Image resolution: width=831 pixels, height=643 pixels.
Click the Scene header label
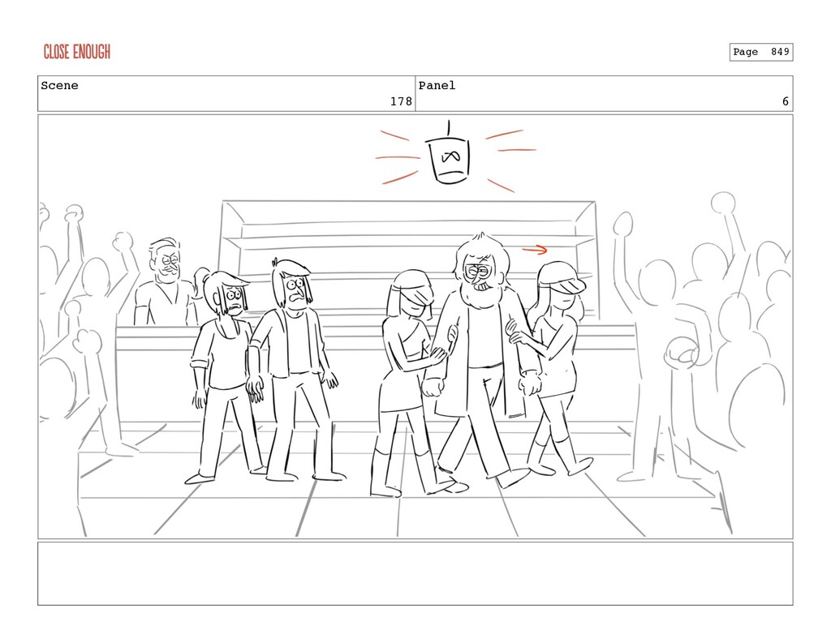(x=59, y=86)
